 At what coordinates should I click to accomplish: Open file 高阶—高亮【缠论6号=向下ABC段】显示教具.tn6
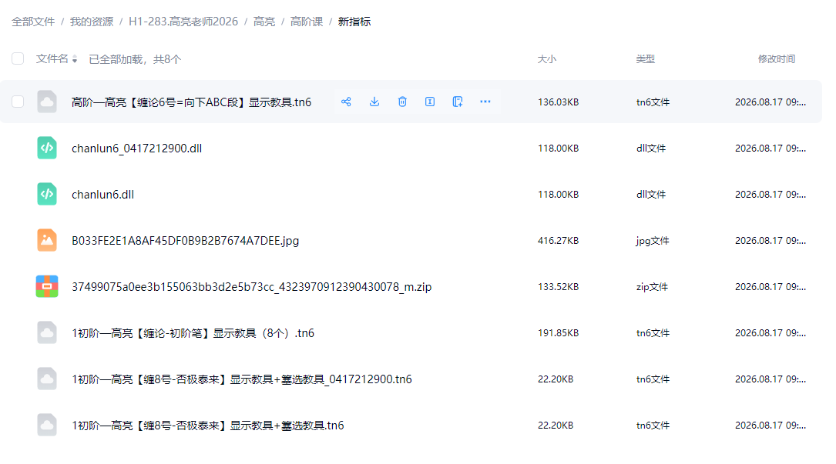click(x=191, y=102)
